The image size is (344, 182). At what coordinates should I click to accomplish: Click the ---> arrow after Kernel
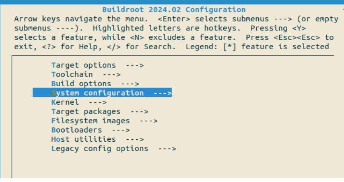pos(98,102)
